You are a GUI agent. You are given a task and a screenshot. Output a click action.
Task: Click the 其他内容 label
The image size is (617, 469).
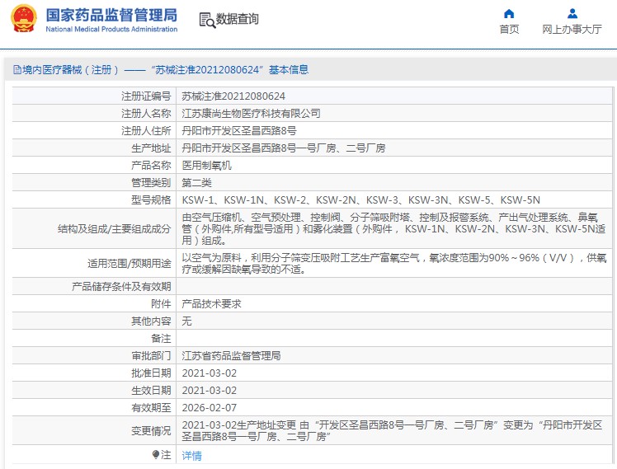[x=151, y=321]
